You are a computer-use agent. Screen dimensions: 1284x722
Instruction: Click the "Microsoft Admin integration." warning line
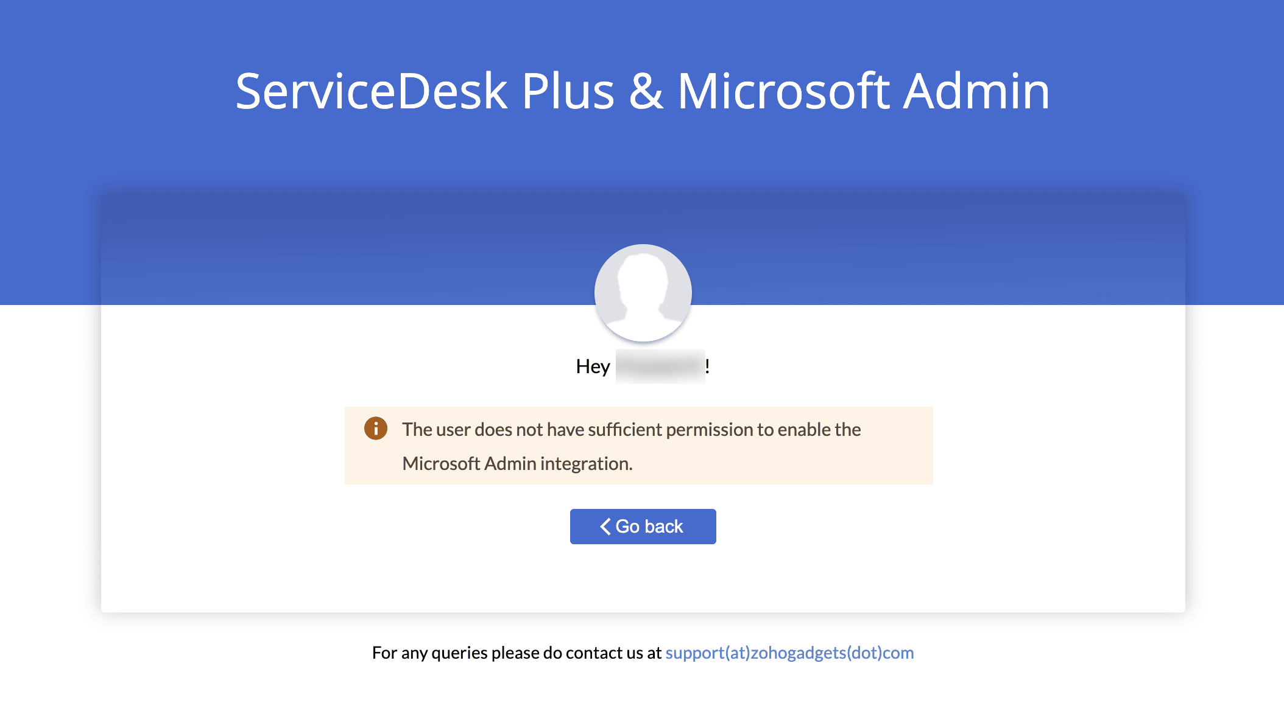click(x=517, y=464)
